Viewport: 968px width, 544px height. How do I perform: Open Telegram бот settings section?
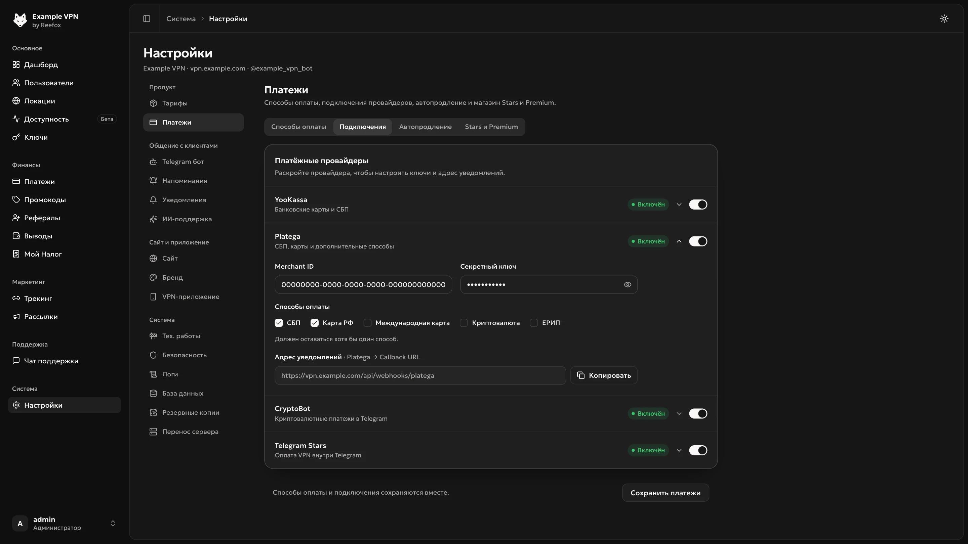194,162
